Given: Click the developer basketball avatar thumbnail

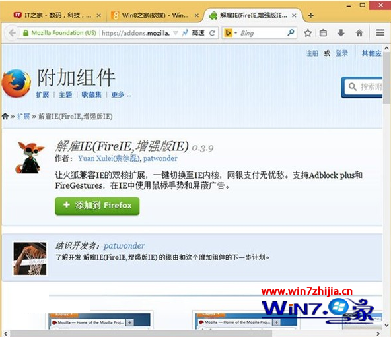Looking at the screenshot, I should (30, 259).
